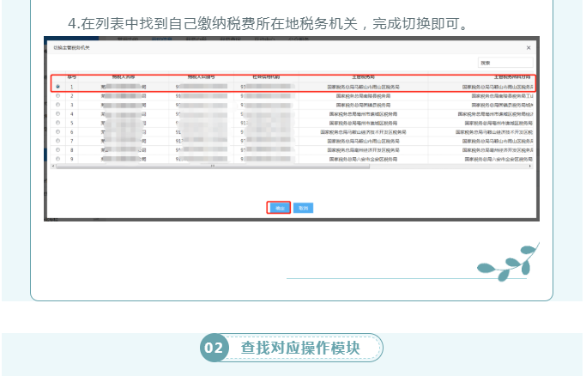
Task: Click the search box in the dialog
Action: point(505,63)
